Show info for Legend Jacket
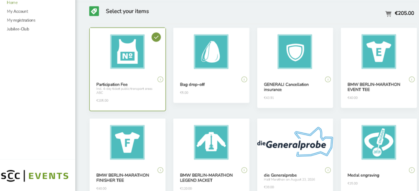Viewport: 419px width, 191px height. (244, 170)
